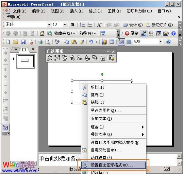Apply bulleted list formatting
This screenshot has width=183, height=174.
(x=90, y=25)
